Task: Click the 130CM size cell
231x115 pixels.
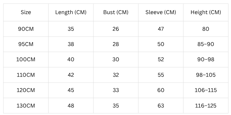Action: point(26,106)
